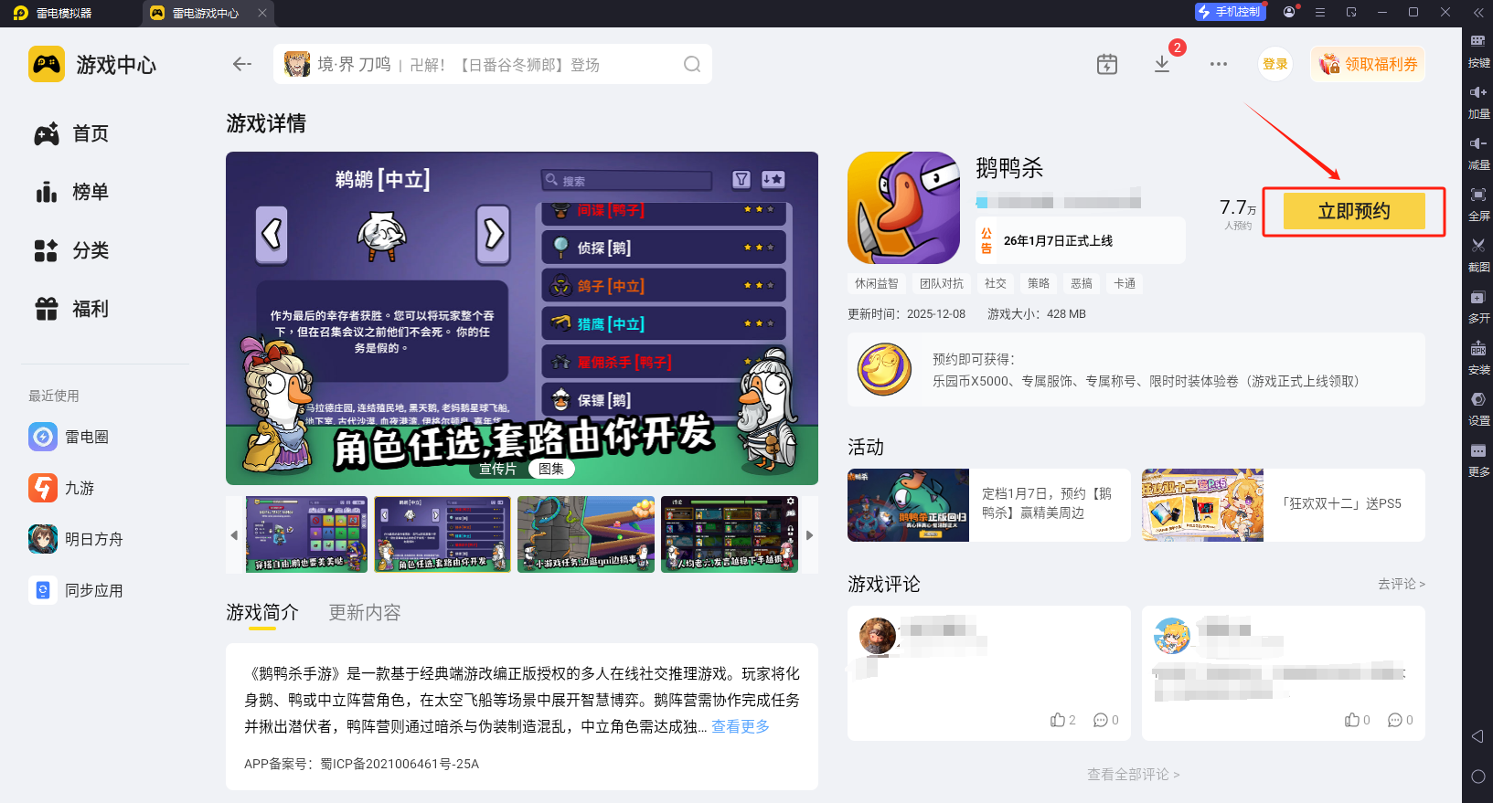Open the first screenshot thumbnail in the strip
Viewport: 1493px width, 803px height.
click(306, 534)
